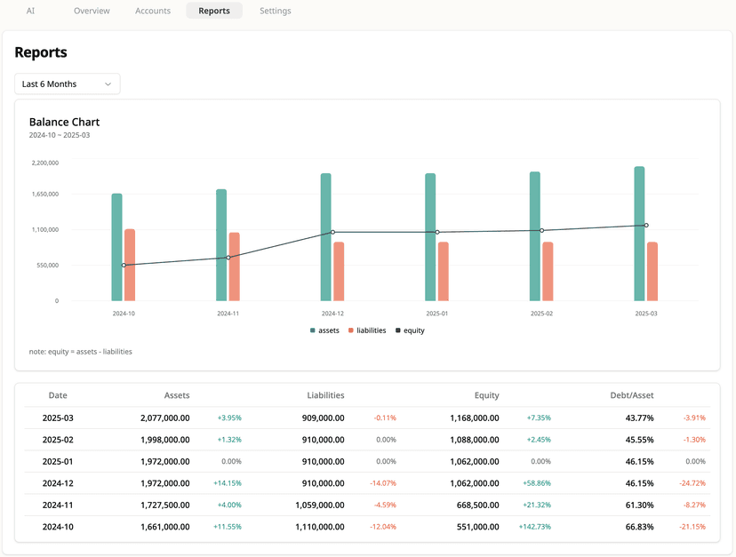Toggle the equity legend item

[x=410, y=330]
